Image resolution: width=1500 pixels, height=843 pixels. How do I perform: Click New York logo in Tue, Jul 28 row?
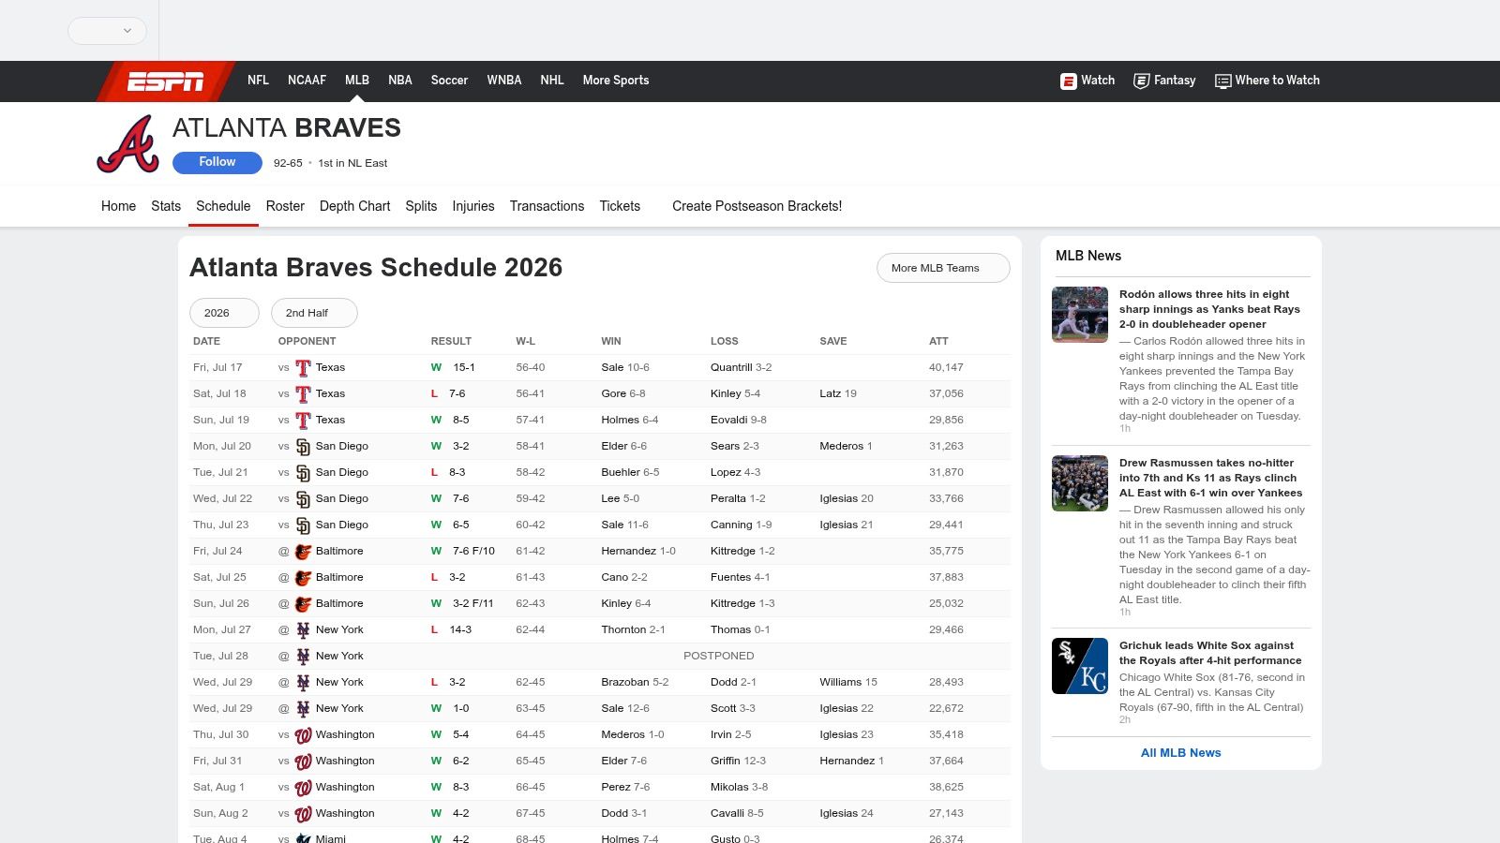[303, 657]
